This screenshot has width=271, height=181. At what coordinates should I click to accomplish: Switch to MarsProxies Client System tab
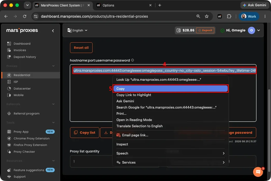pyautogui.click(x=62, y=5)
